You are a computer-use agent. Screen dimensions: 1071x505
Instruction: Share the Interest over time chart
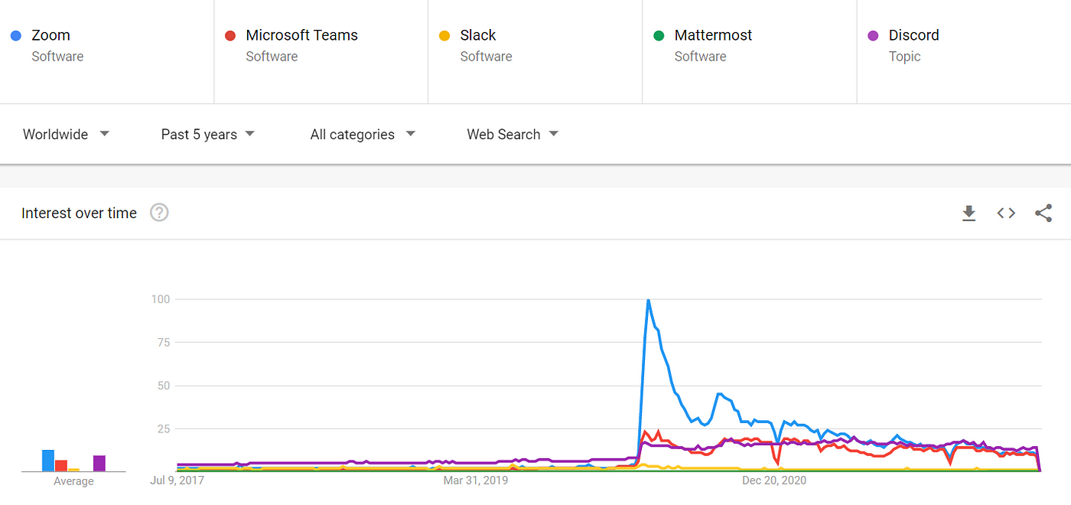pos(1043,213)
